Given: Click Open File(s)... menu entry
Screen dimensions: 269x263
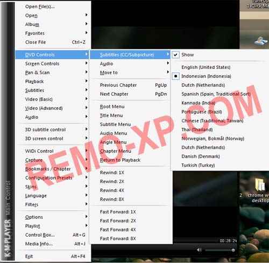Looking at the screenshot, I should (x=52, y=6).
